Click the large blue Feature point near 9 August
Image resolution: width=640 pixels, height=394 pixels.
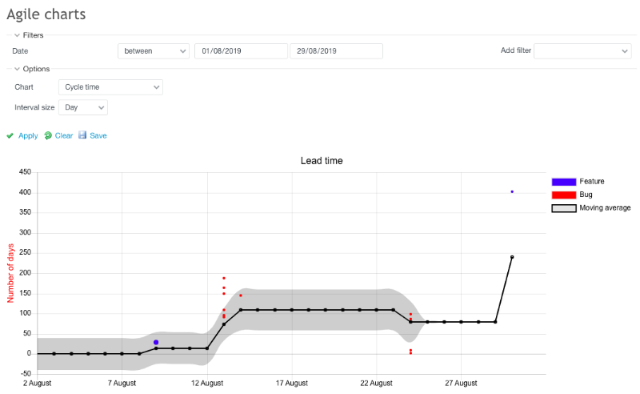[x=156, y=342]
